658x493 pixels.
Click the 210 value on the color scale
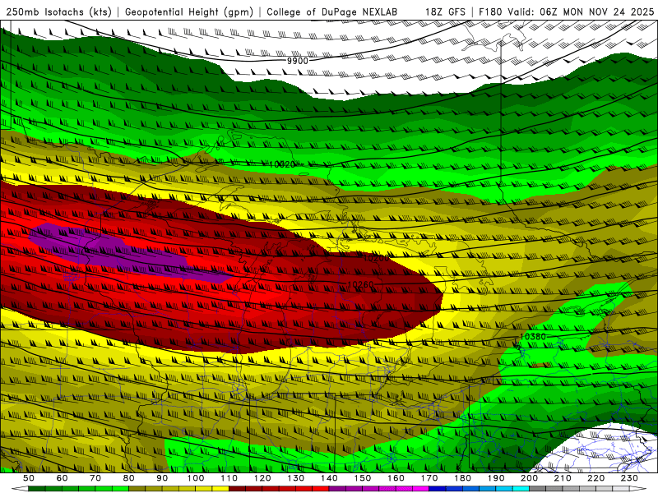tap(563, 478)
